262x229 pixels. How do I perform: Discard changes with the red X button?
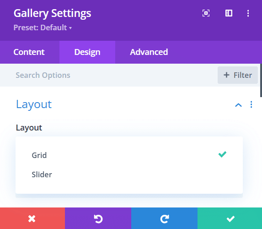coord(32,218)
